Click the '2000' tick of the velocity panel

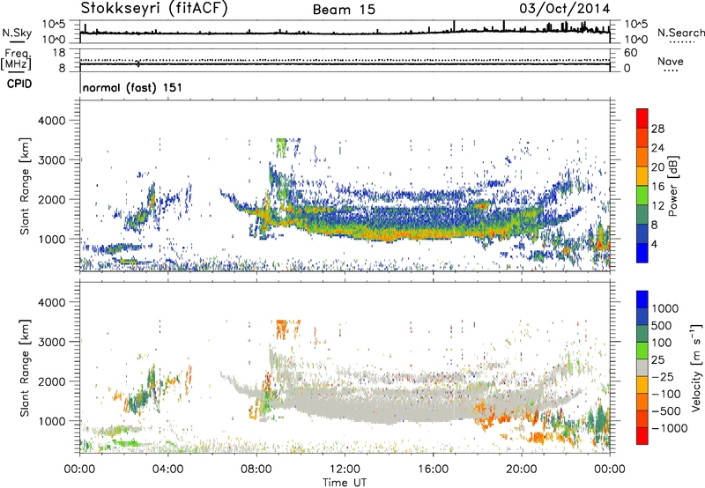point(51,381)
